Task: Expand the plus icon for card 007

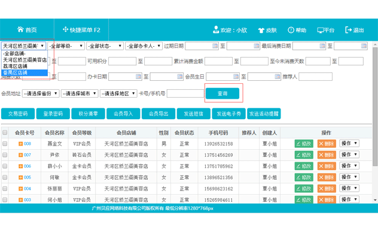Action: click(20, 155)
